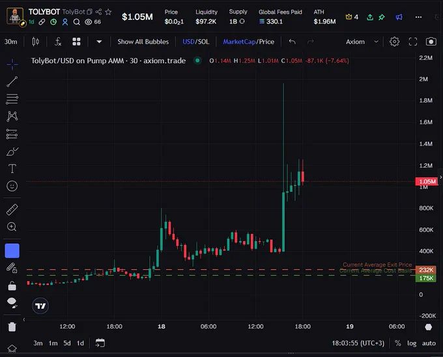Screen dimensions: 443x357
Task: Open the emoji sticker tool
Action: point(12,186)
